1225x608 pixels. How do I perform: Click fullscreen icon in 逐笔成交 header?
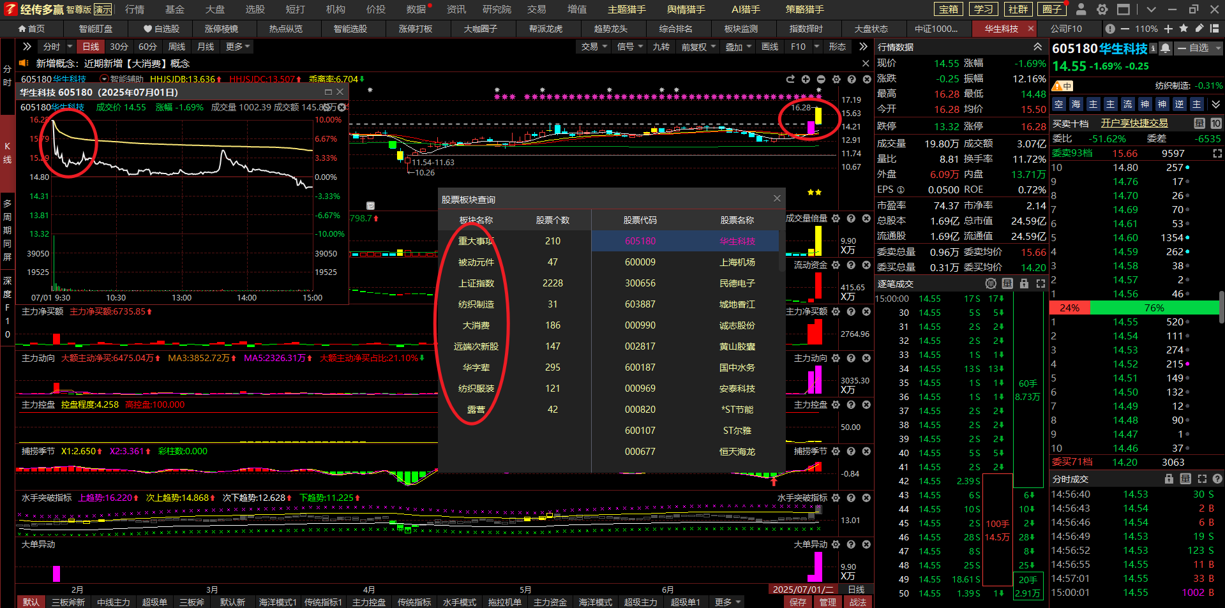point(1041,283)
